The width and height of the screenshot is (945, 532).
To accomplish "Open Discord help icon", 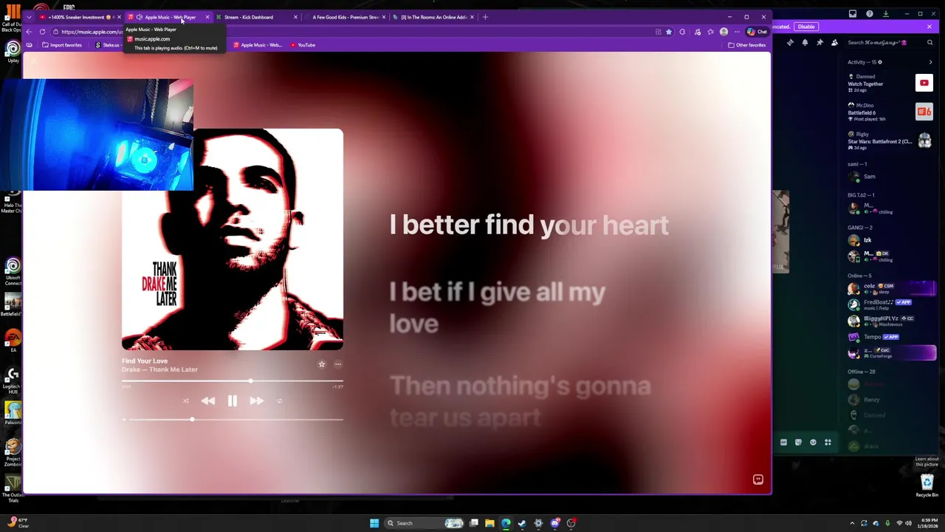I will pos(870,13).
